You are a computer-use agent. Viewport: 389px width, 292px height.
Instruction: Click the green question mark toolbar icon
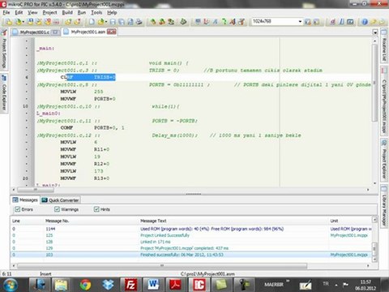224,22
